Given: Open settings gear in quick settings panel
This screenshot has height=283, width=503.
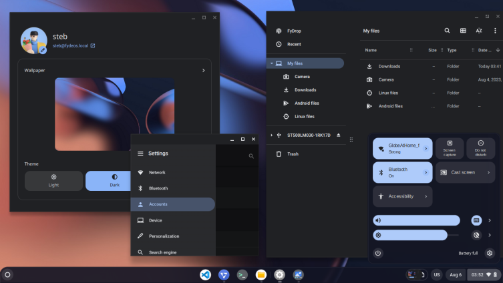Looking at the screenshot, I should pyautogui.click(x=490, y=253).
